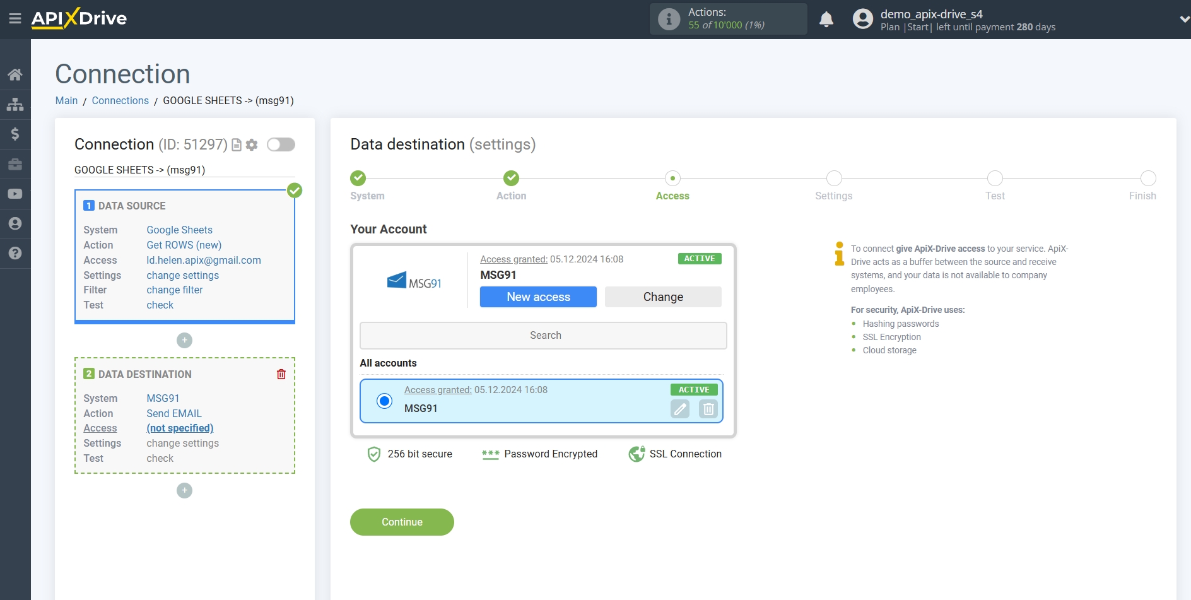
Task: Expand the user account dropdown arrow
Action: pyautogui.click(x=1184, y=20)
